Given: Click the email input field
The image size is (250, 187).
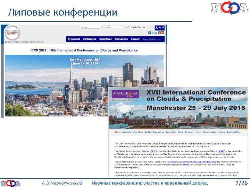Looking at the screenshot, I should [90, 27].
